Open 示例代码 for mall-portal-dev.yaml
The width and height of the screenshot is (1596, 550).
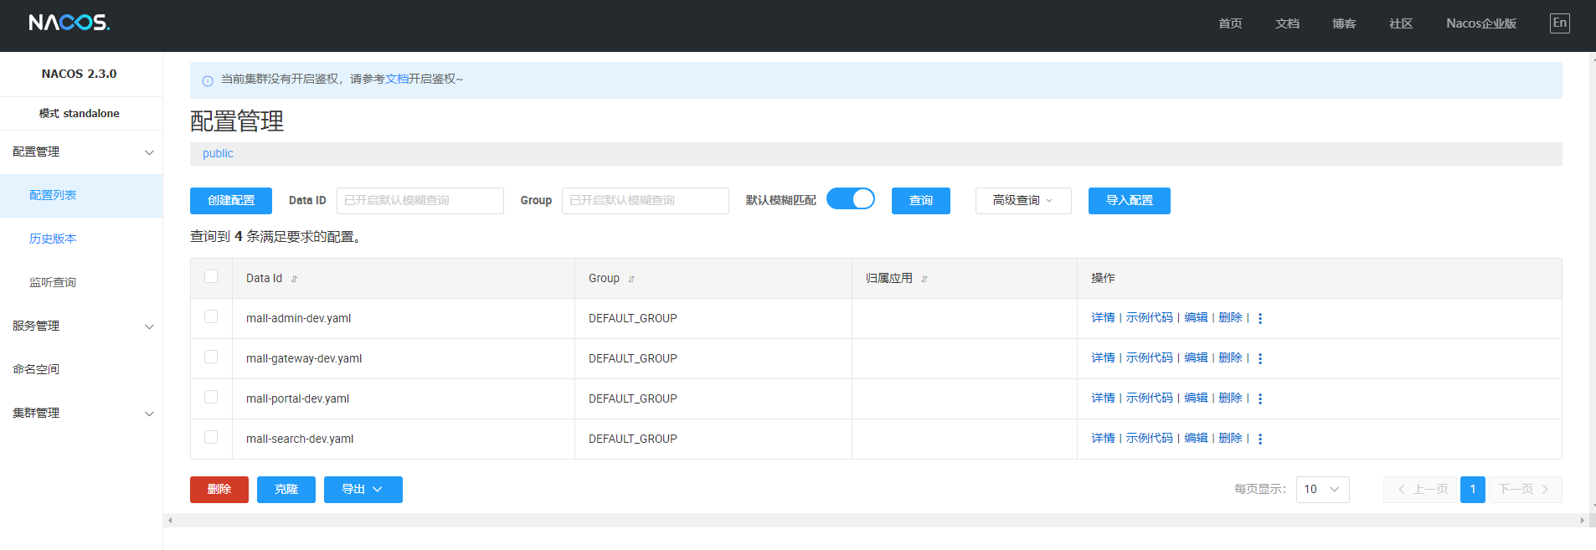click(1149, 398)
